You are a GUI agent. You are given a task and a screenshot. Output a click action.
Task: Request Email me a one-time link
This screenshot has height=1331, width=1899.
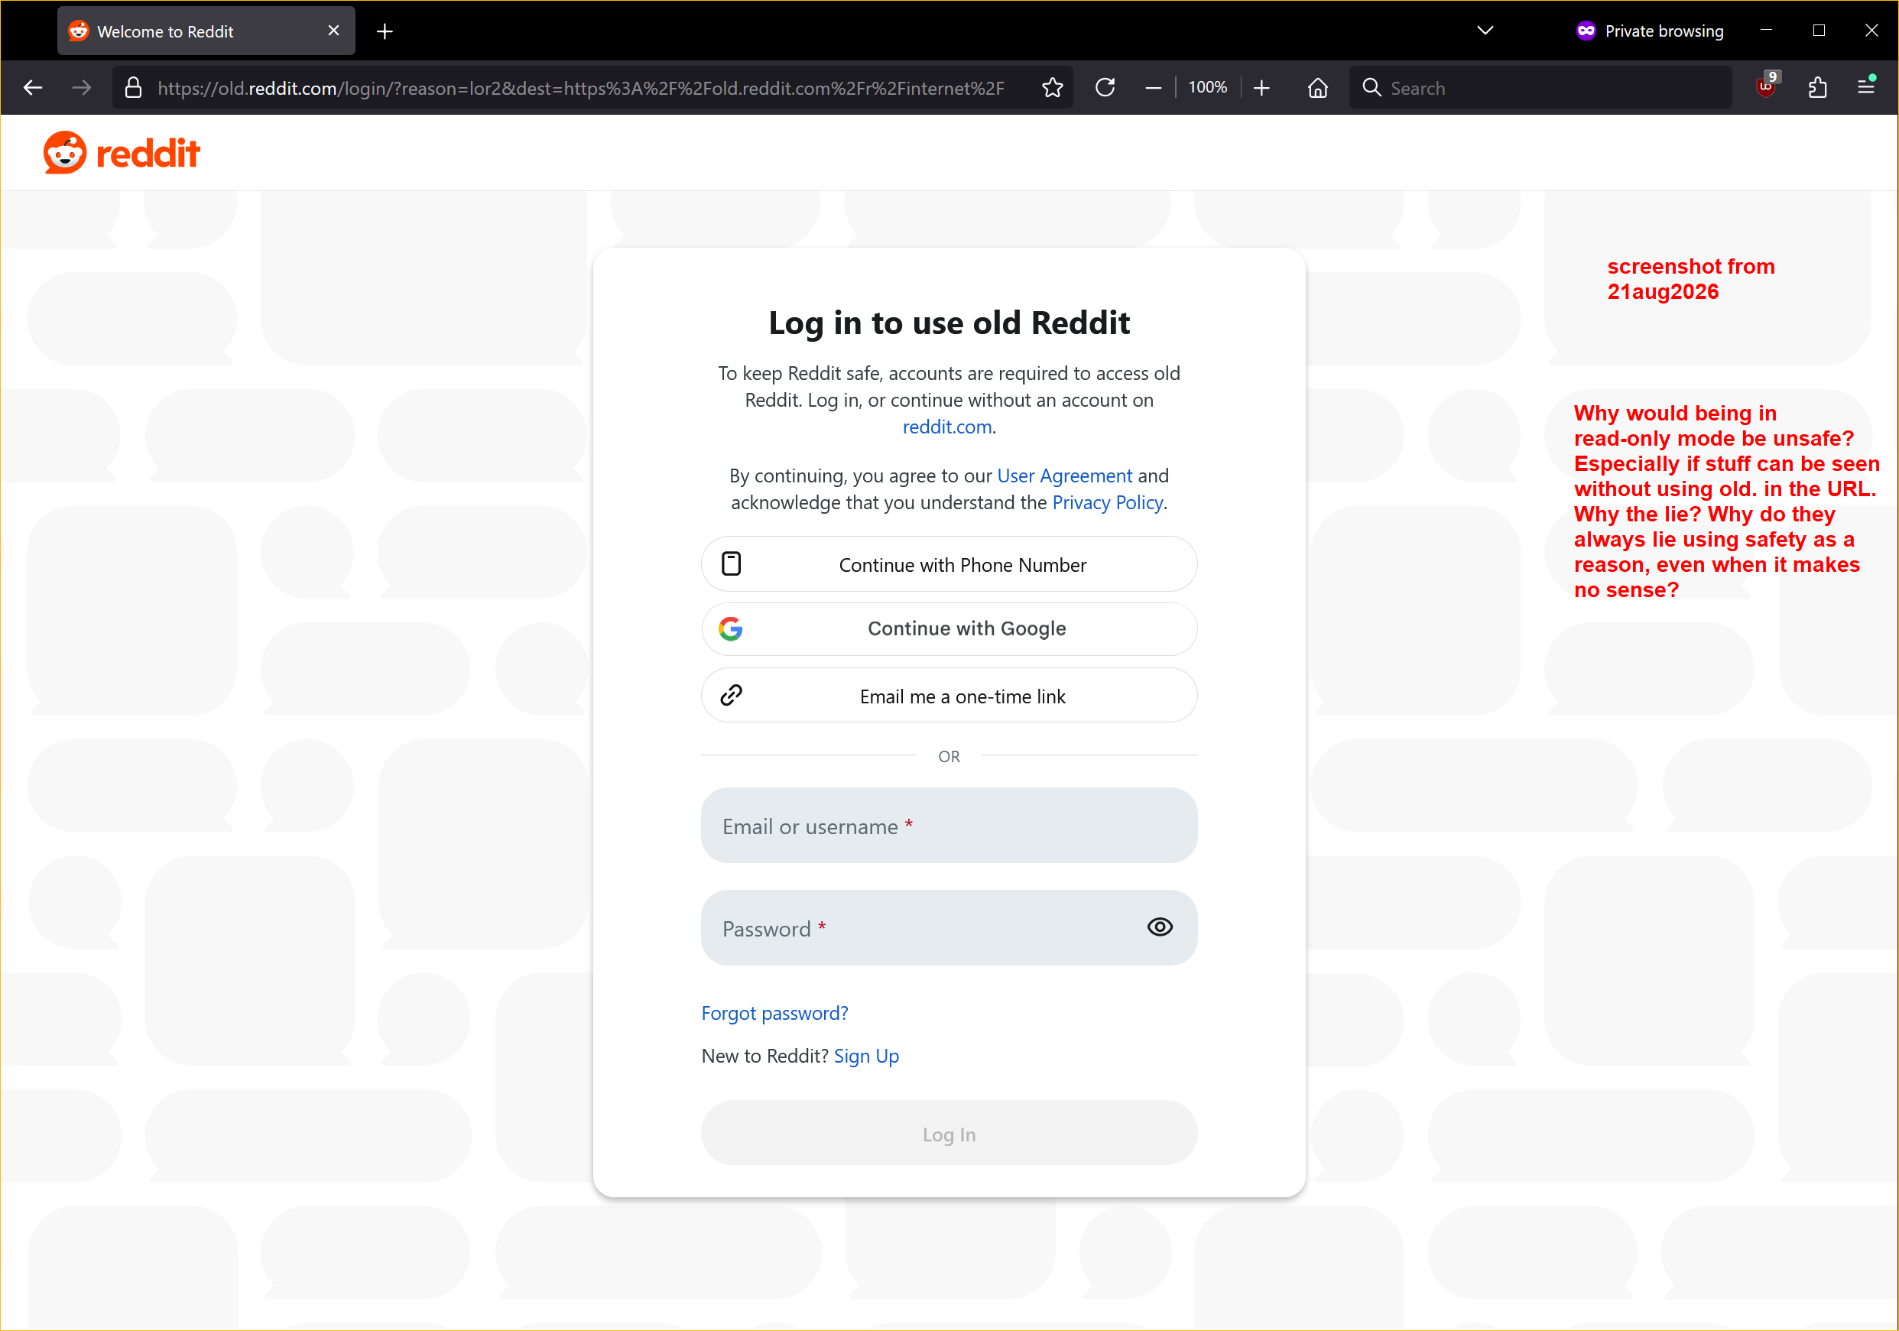pyautogui.click(x=949, y=696)
